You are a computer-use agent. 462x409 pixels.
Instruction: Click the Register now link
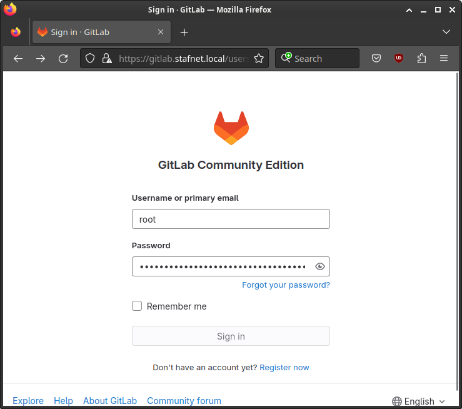click(x=284, y=367)
